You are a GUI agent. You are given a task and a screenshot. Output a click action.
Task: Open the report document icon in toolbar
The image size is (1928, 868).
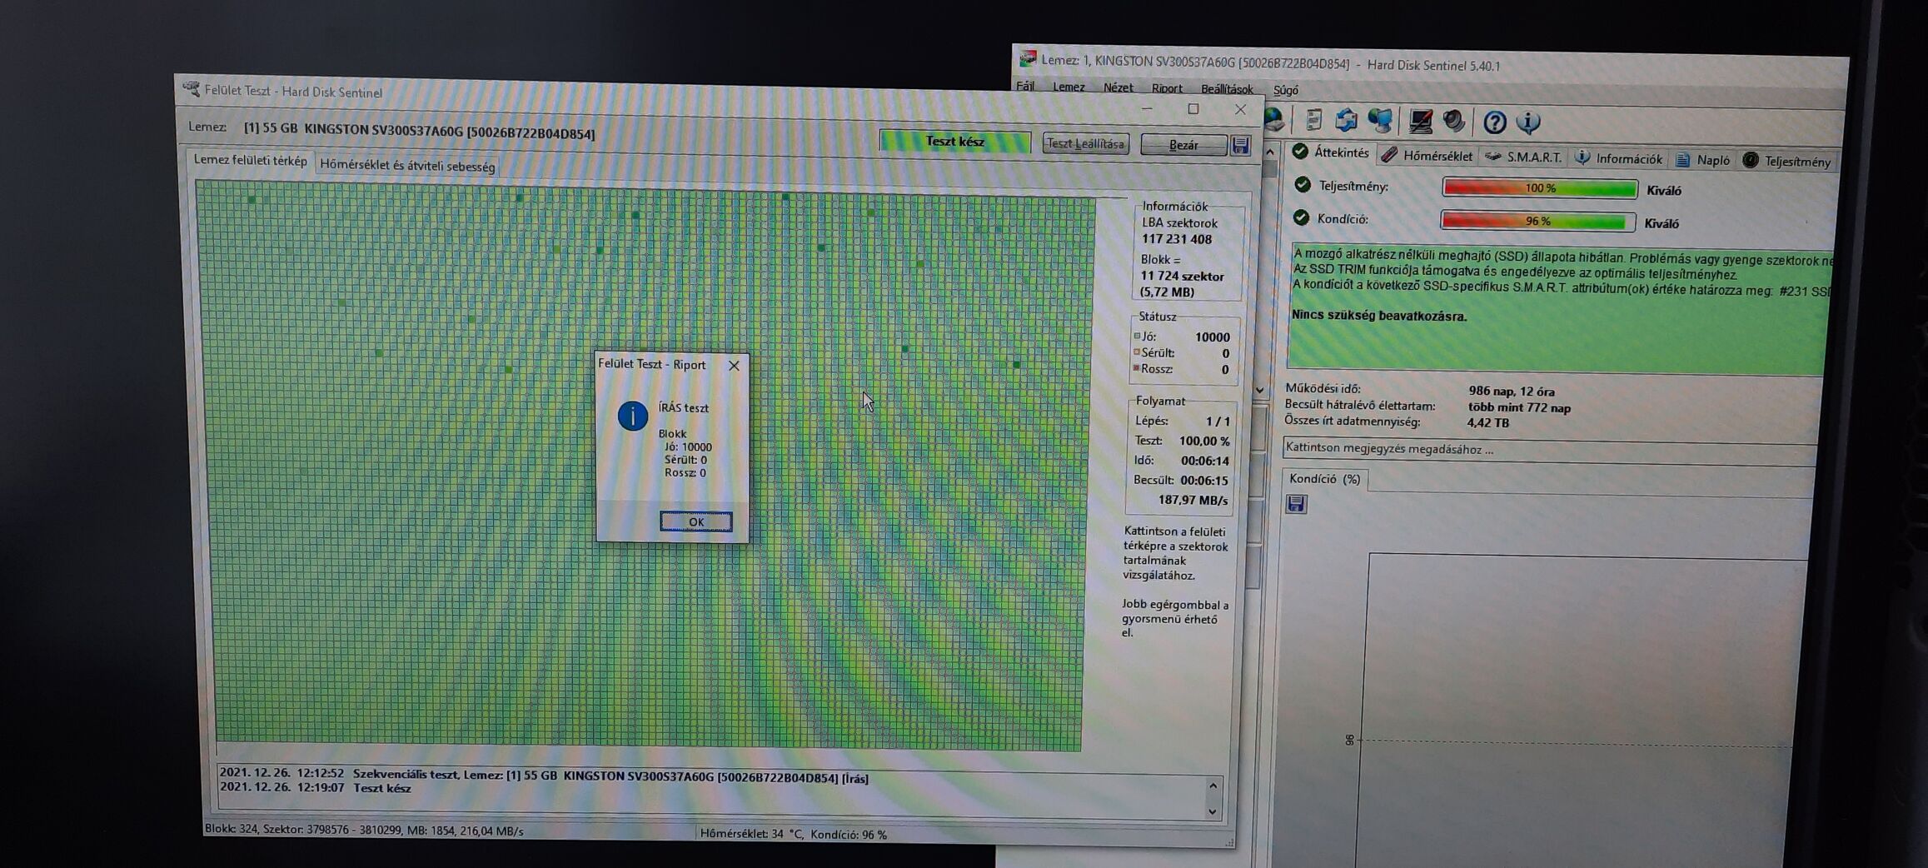tap(1313, 121)
